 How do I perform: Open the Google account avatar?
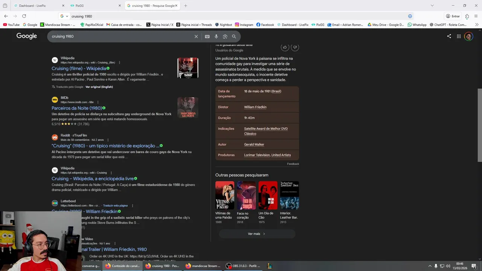coord(468,36)
